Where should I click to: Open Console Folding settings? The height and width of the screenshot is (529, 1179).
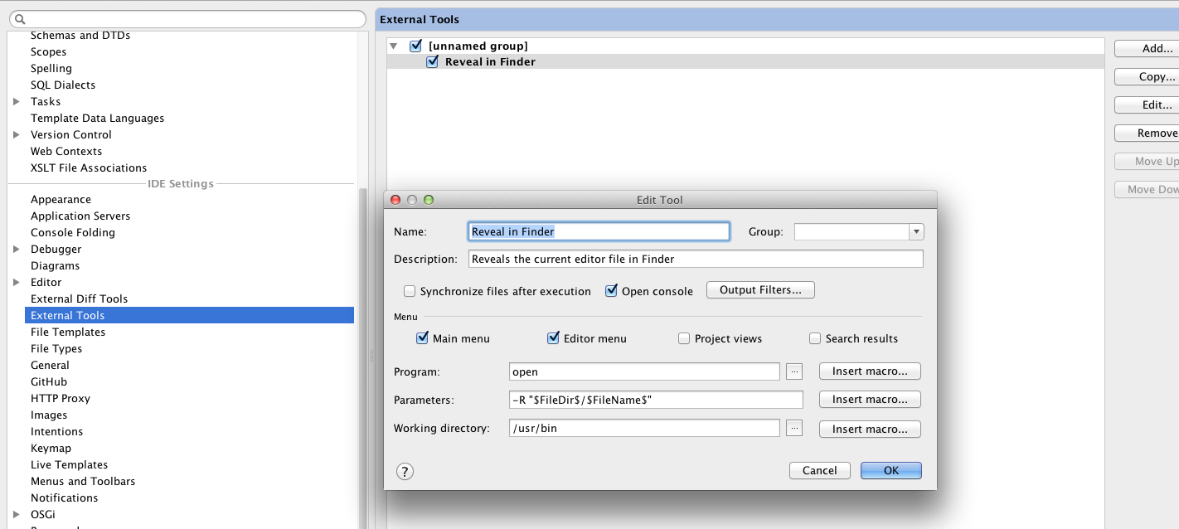tap(73, 232)
